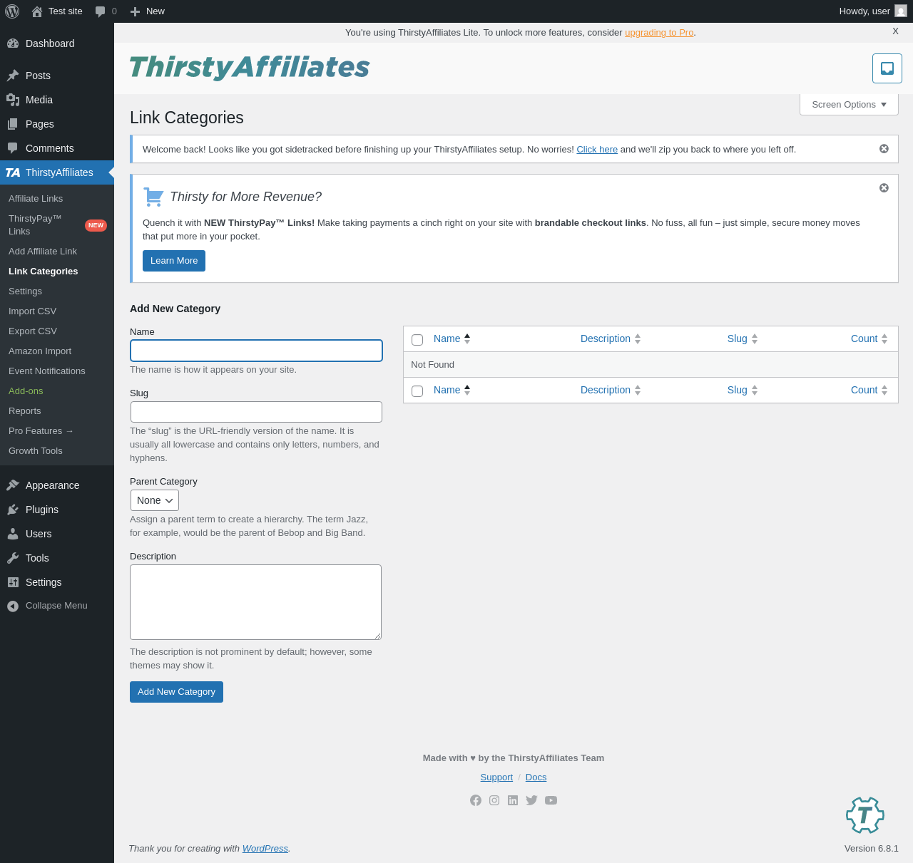
Task: Open ThirstyPay Links submenu item
Action: [57, 225]
